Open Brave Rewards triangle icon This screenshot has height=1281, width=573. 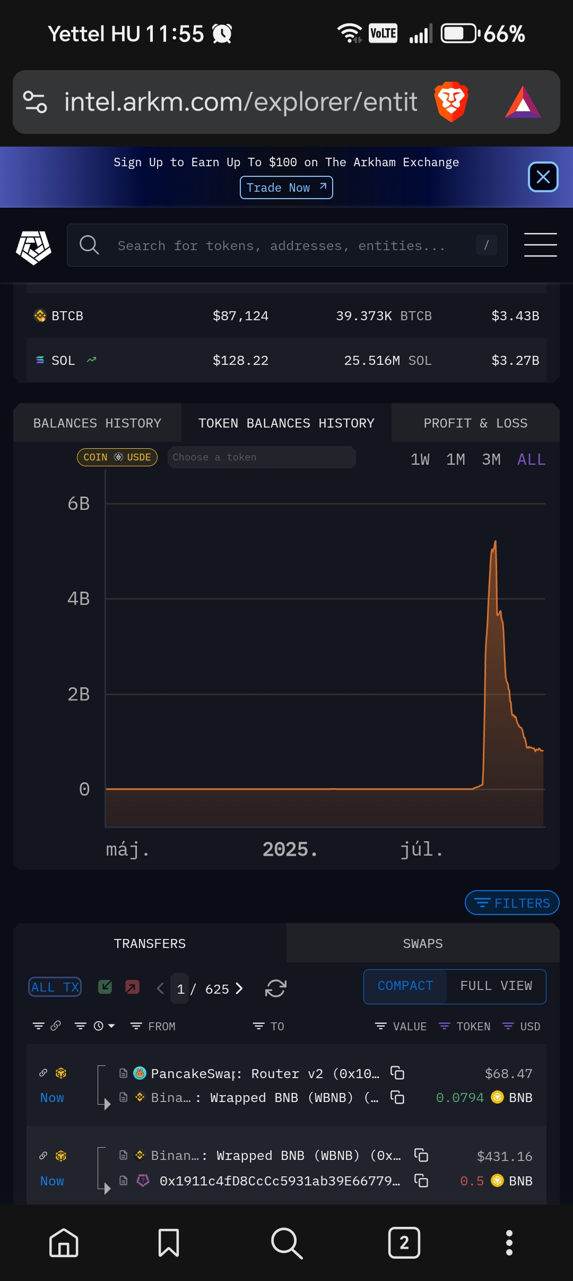point(523,102)
